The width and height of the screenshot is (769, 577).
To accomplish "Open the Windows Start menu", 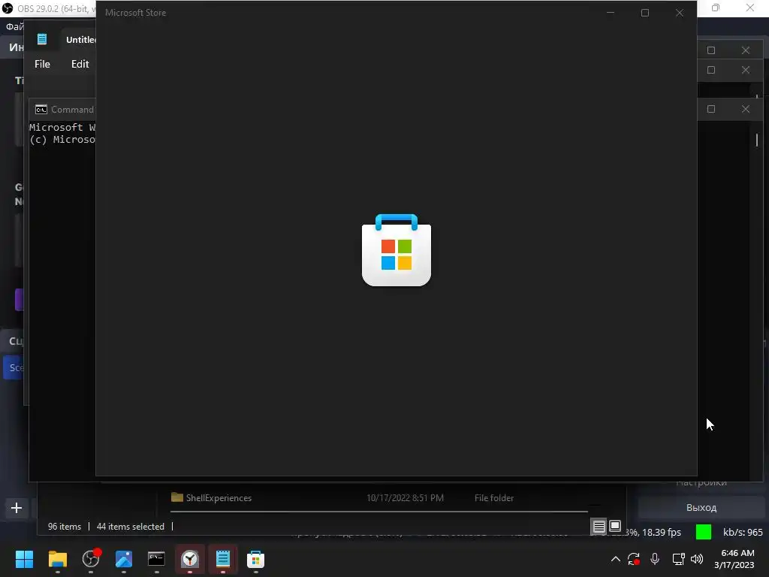I will click(x=24, y=559).
